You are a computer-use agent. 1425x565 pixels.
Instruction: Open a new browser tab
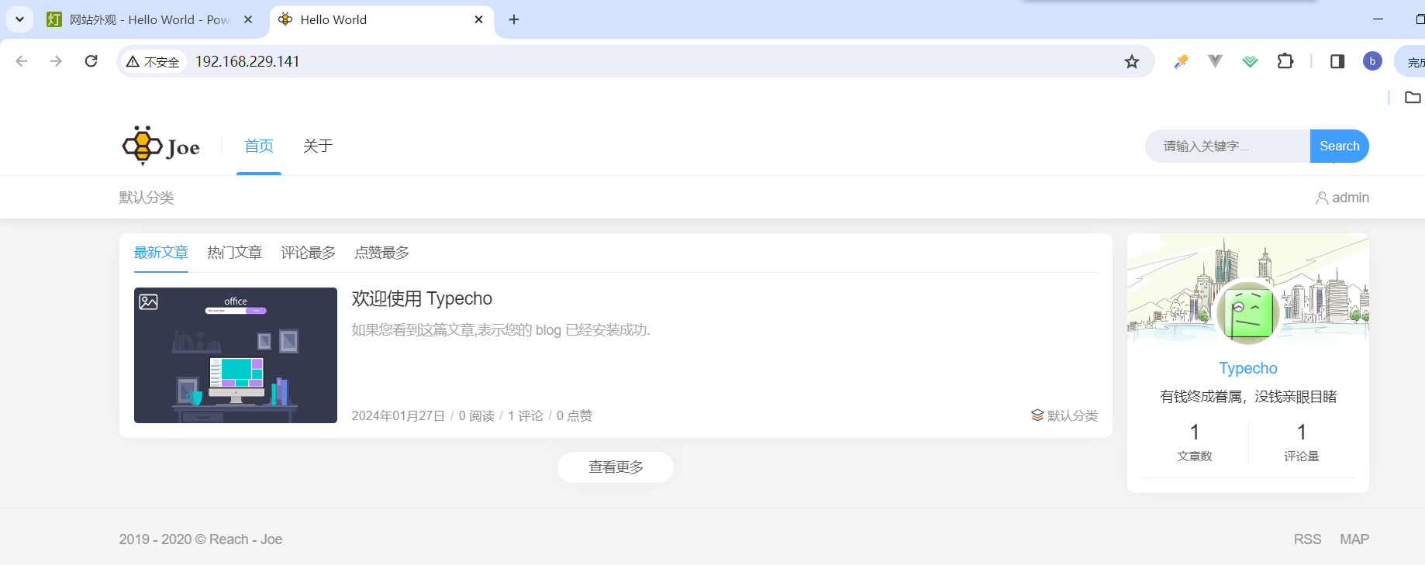pos(514,19)
